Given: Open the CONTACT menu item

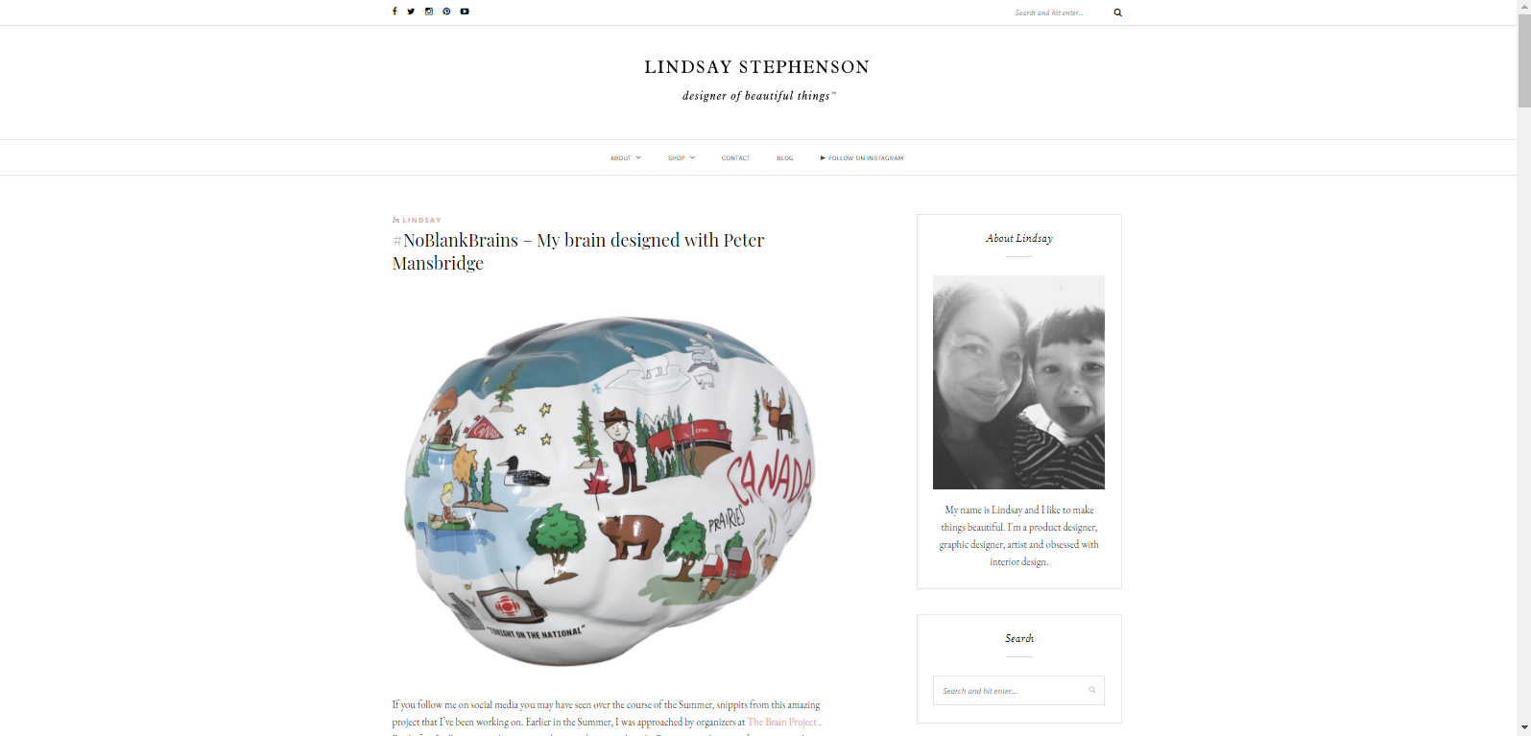Looking at the screenshot, I should (736, 158).
